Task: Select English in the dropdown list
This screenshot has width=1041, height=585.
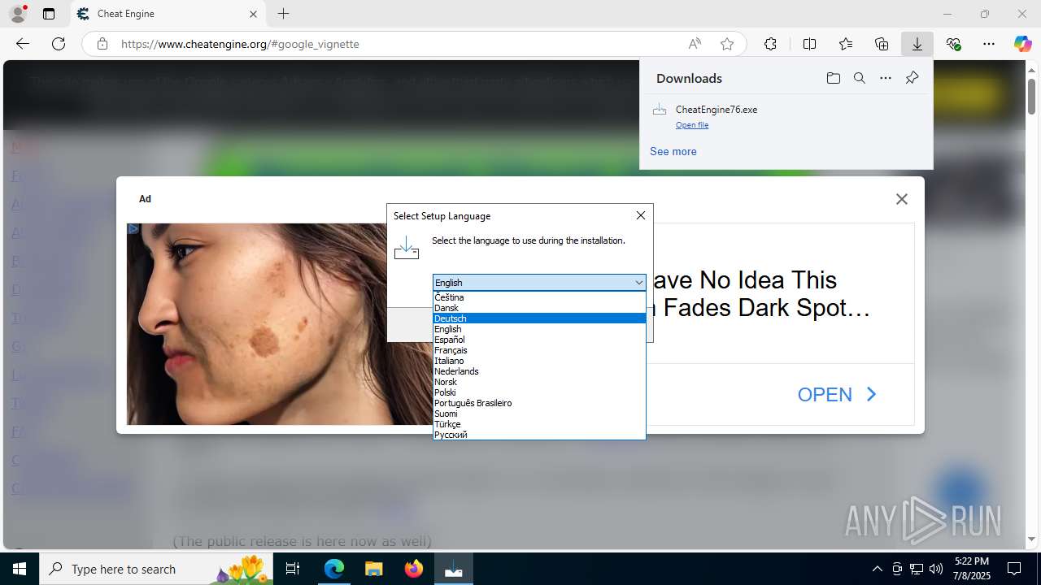Action: (x=539, y=329)
